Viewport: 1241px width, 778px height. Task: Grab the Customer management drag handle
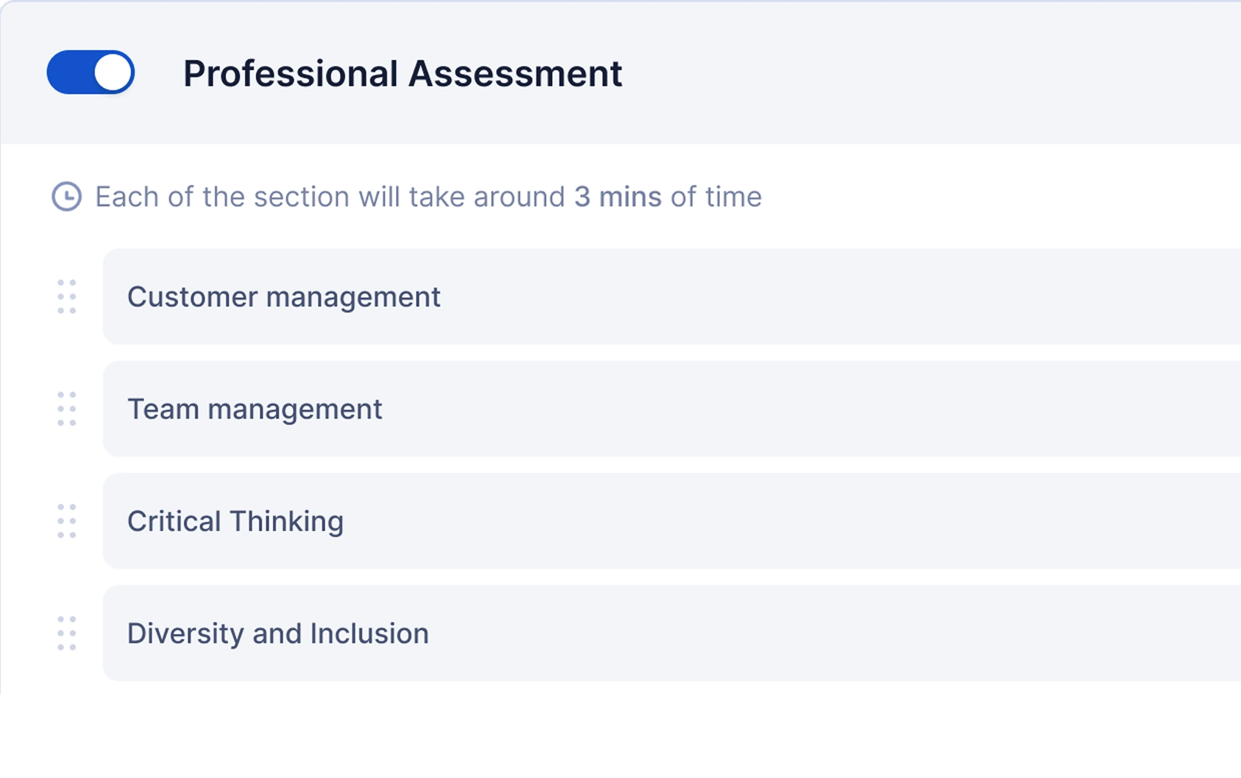tap(67, 297)
